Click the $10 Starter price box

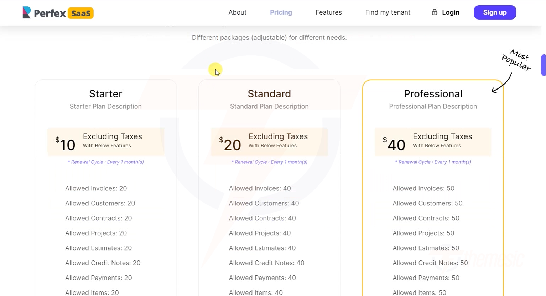105,141
